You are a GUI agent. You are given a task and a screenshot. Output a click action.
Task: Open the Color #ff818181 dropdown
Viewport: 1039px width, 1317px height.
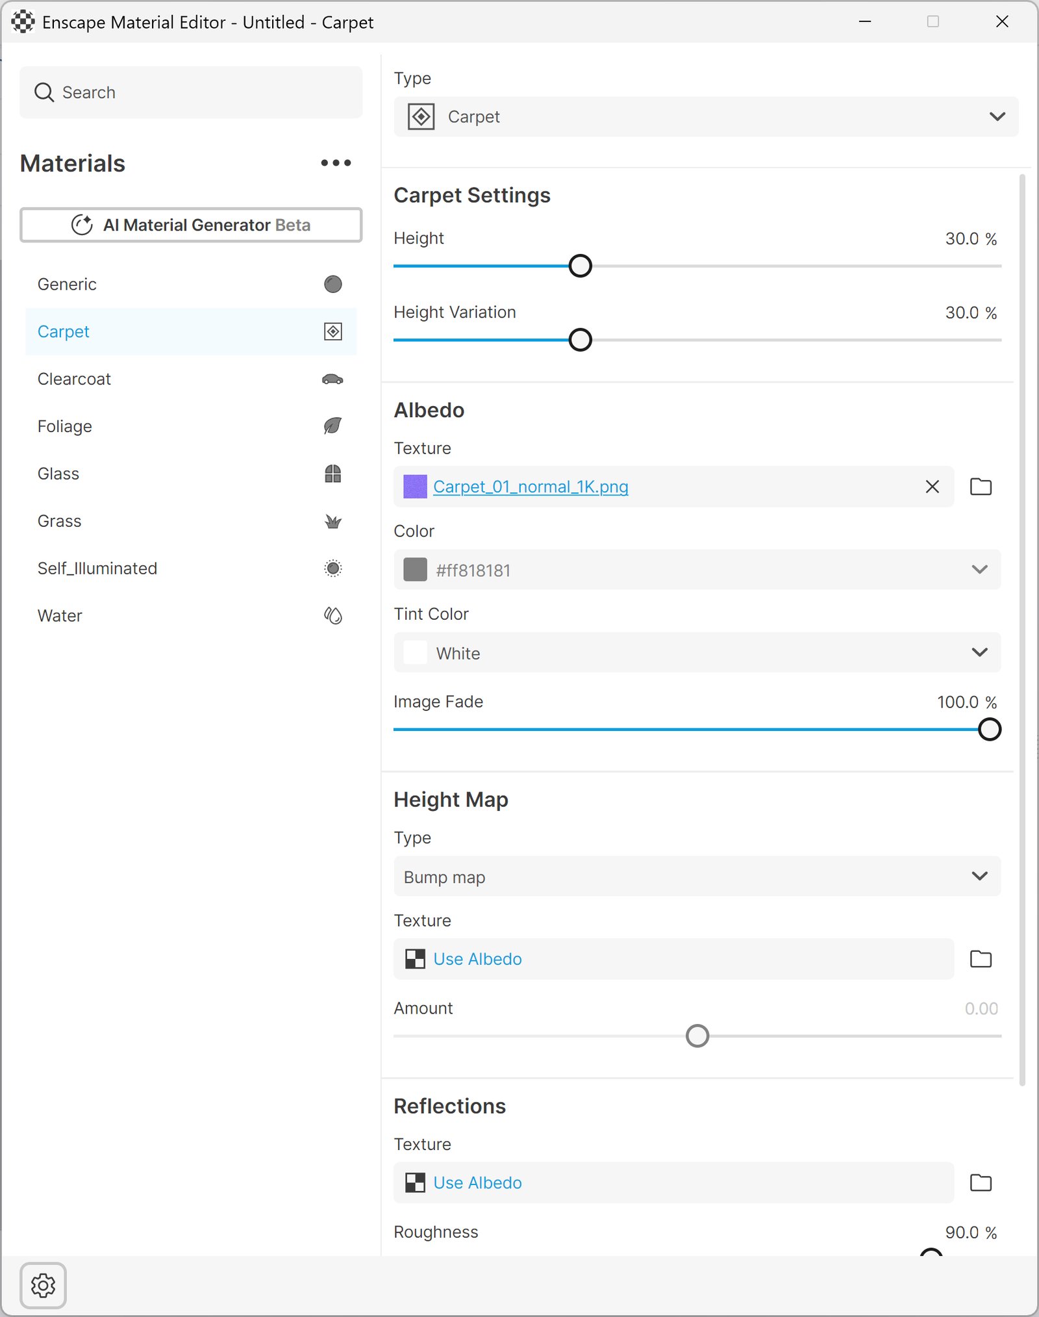697,570
